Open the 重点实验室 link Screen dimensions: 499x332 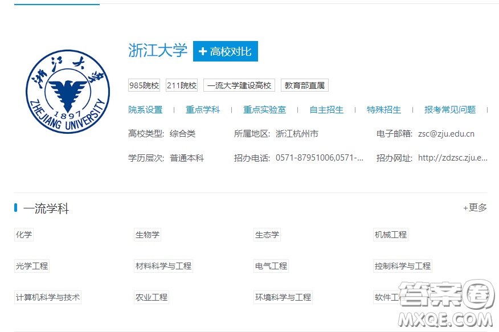tap(264, 110)
